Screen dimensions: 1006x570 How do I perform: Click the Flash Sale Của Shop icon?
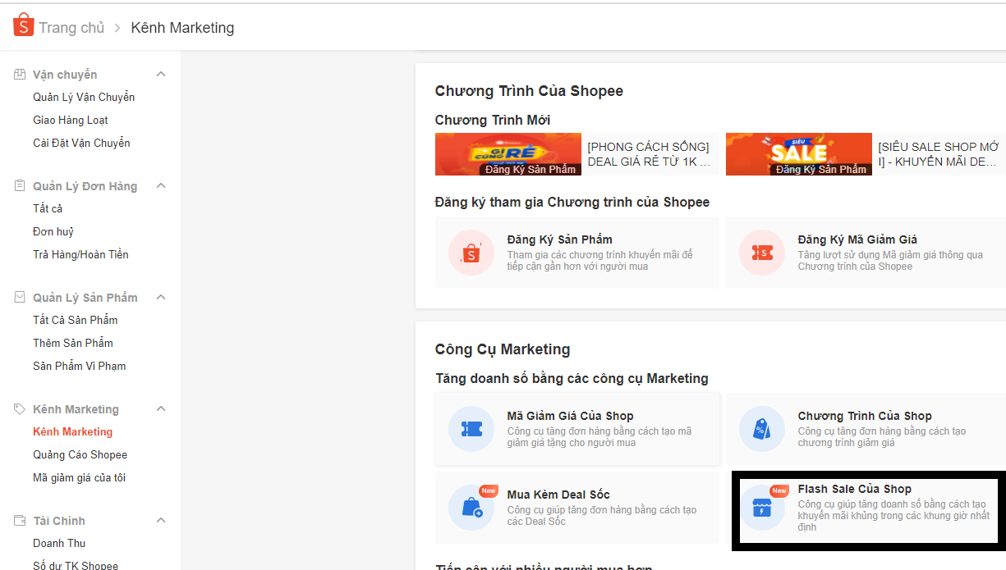tap(761, 508)
